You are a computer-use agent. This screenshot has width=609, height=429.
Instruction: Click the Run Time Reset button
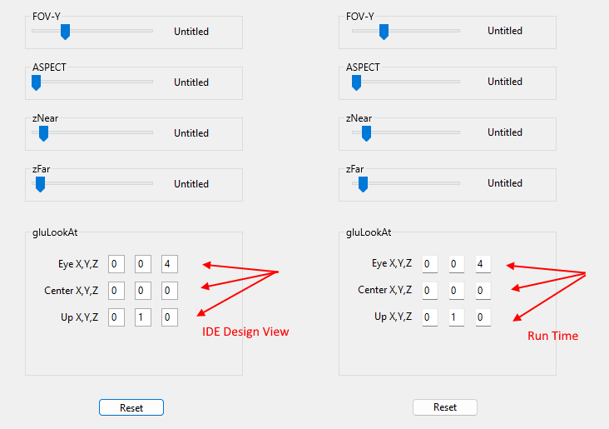(x=445, y=407)
